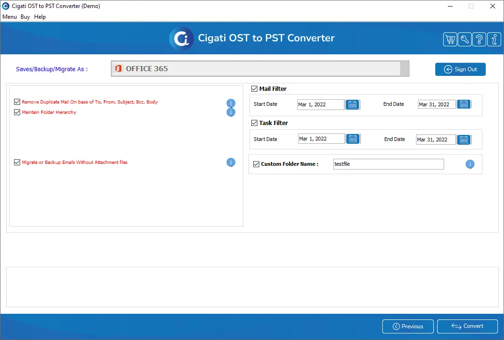Toggle Migrate Emails Without Attachment files
This screenshot has width=504, height=340.
point(17,163)
